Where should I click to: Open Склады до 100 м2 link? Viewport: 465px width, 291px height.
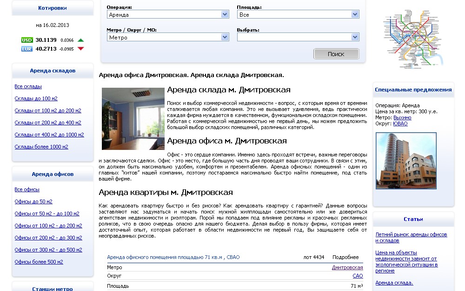[x=36, y=98]
